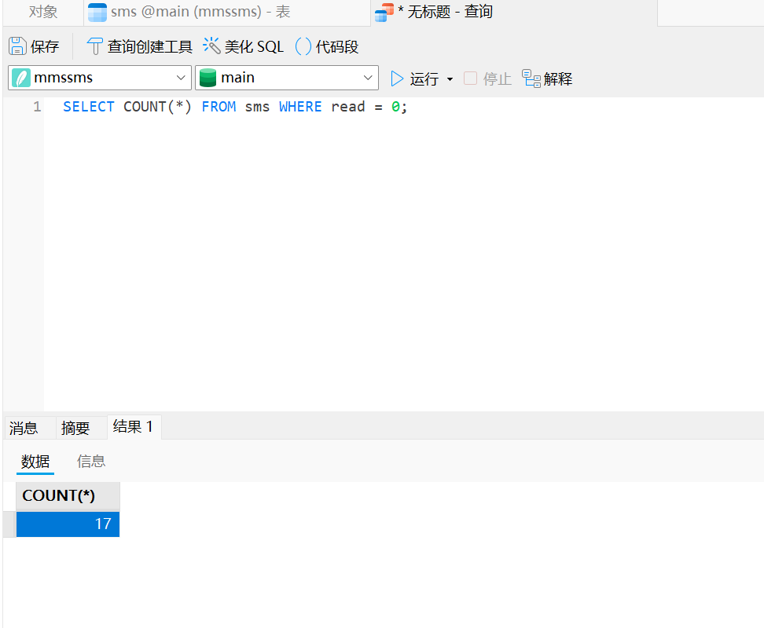Click the 保存 button label
764x628 pixels.
tap(45, 46)
